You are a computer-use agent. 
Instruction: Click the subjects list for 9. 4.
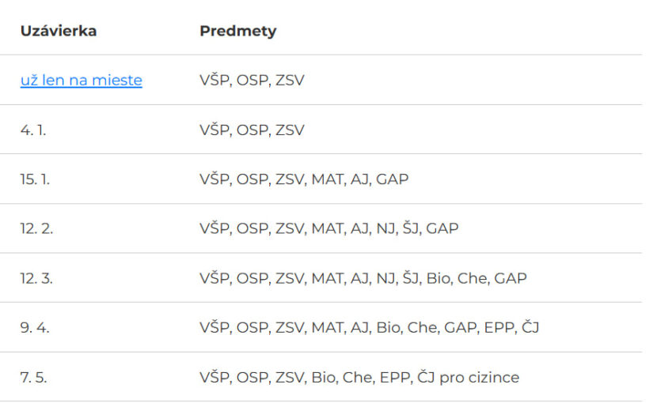point(369,327)
